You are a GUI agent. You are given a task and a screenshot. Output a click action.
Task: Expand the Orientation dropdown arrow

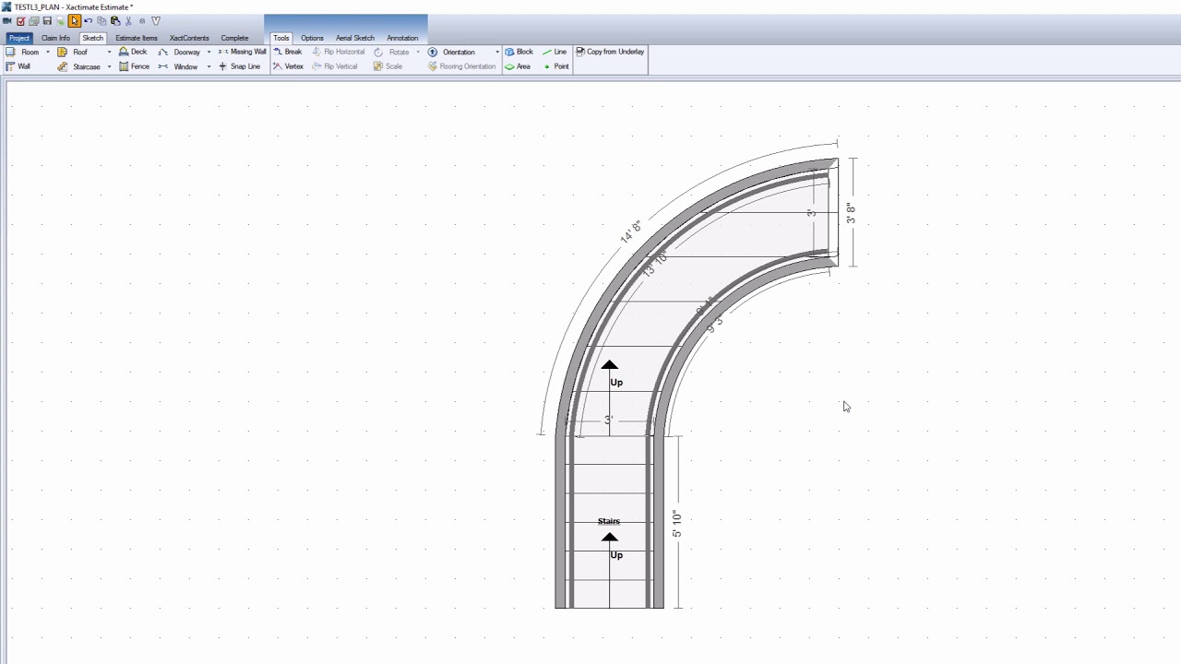pyautogui.click(x=497, y=52)
